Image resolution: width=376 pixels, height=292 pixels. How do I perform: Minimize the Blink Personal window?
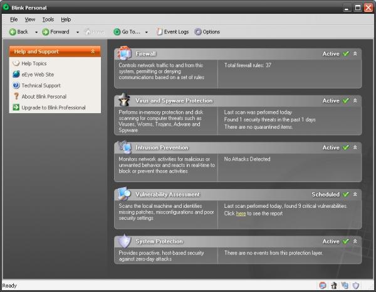[347, 8]
